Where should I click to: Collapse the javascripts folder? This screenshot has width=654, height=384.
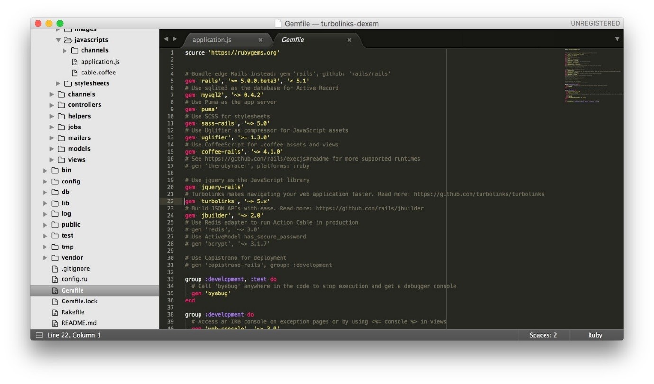[x=59, y=40]
